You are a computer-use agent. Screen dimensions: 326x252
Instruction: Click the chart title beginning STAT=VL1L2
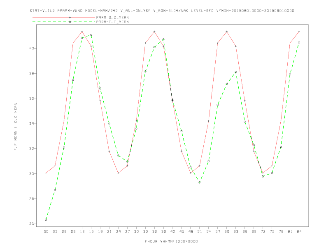[162, 11]
